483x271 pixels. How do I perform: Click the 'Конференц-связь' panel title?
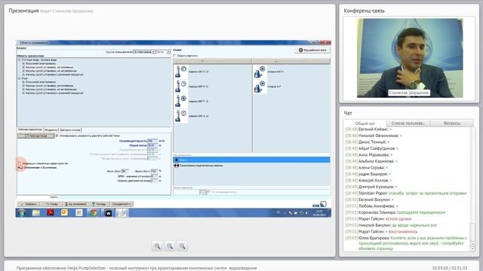364,11
